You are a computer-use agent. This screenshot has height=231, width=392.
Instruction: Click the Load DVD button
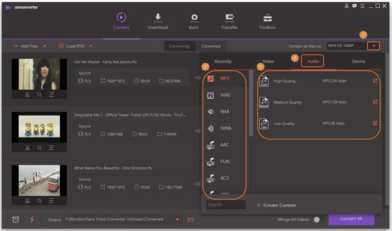click(x=72, y=46)
